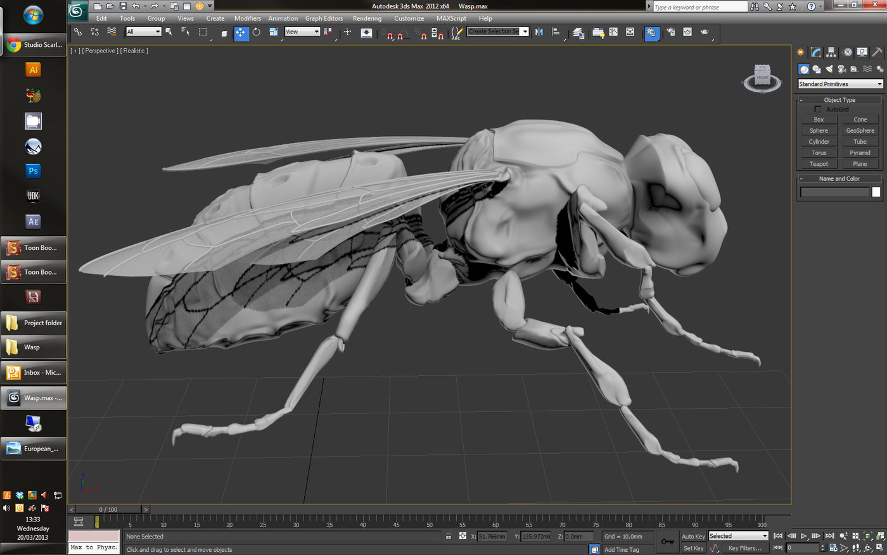Open the Layer Manager
887x555 pixels.
(x=578, y=33)
